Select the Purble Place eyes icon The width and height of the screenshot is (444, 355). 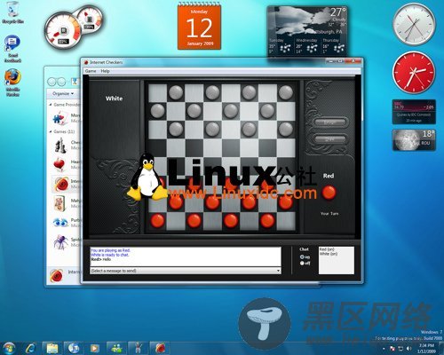click(x=60, y=223)
